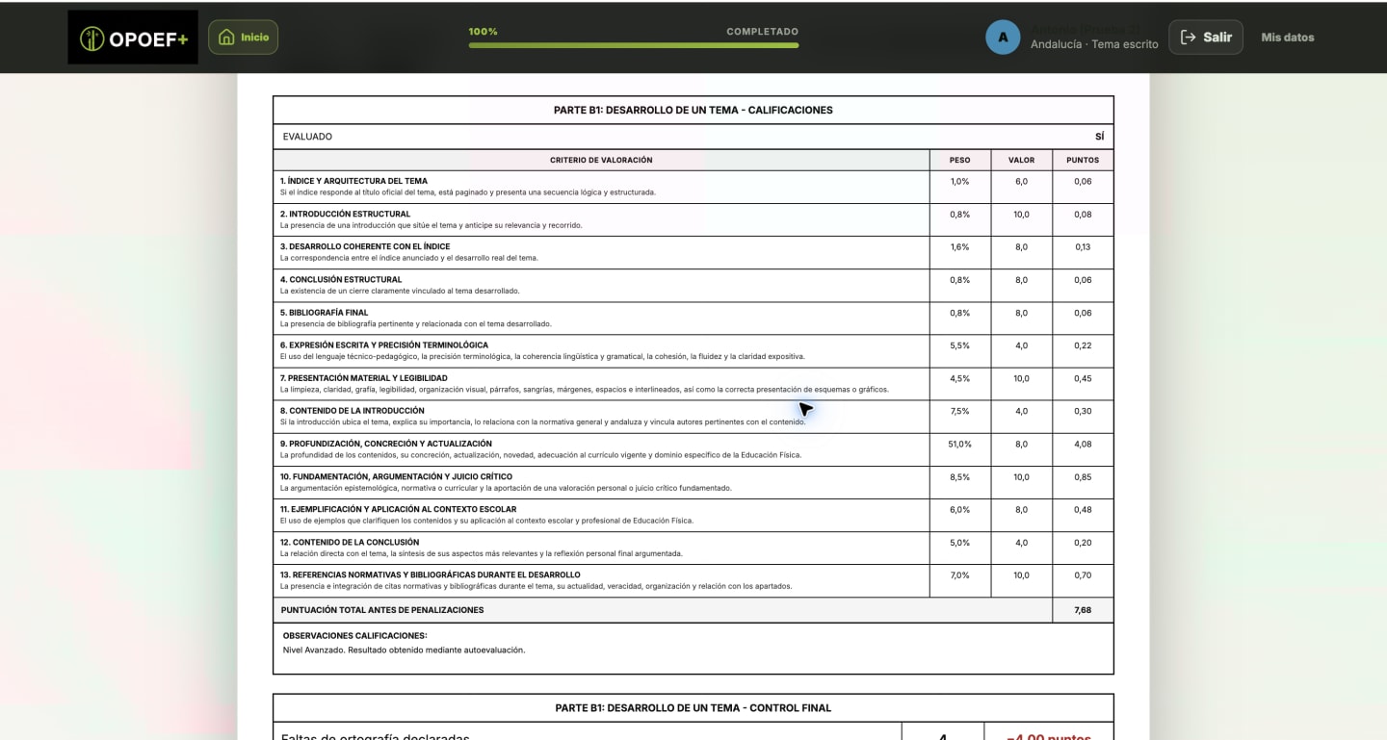The width and height of the screenshot is (1387, 740).
Task: Click the COMPLETADO status text
Action: (762, 32)
